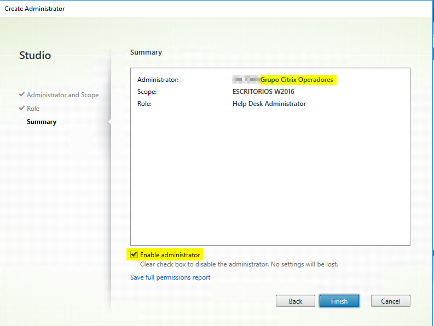Click the Administrator: label
The image size is (434, 326).
click(x=158, y=80)
